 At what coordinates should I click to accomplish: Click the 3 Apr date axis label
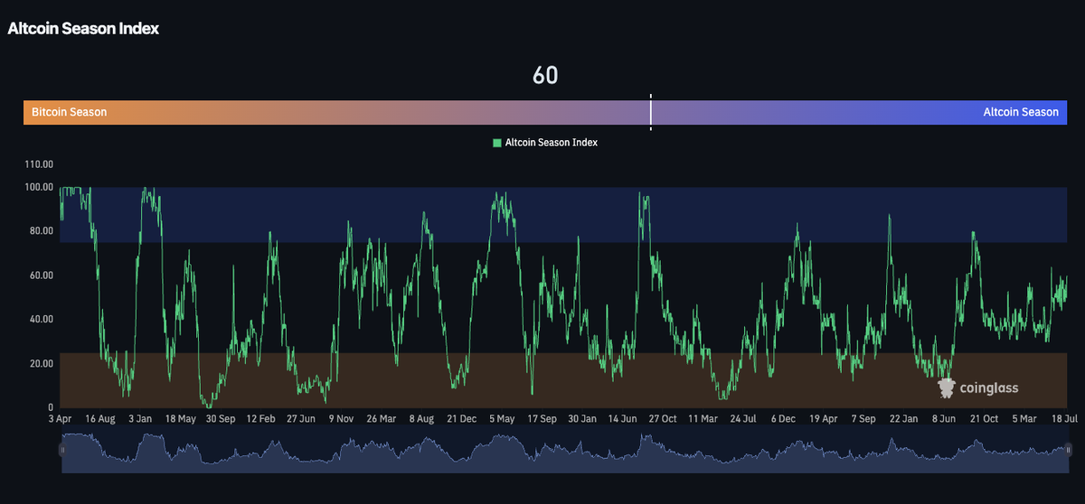coord(61,419)
